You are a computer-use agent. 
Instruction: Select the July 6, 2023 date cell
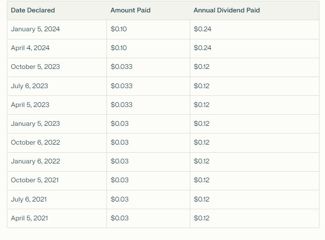30,86
